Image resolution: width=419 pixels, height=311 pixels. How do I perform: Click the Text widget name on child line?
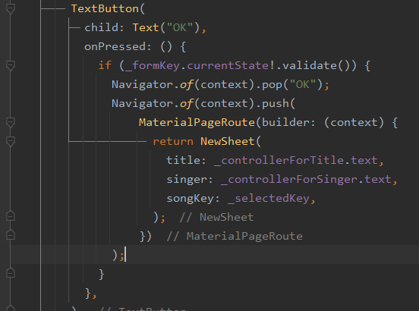click(146, 28)
